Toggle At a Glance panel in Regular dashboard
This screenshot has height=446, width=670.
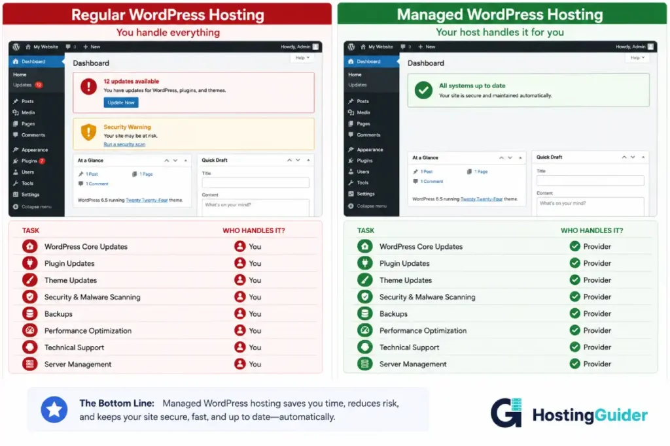tap(185, 161)
